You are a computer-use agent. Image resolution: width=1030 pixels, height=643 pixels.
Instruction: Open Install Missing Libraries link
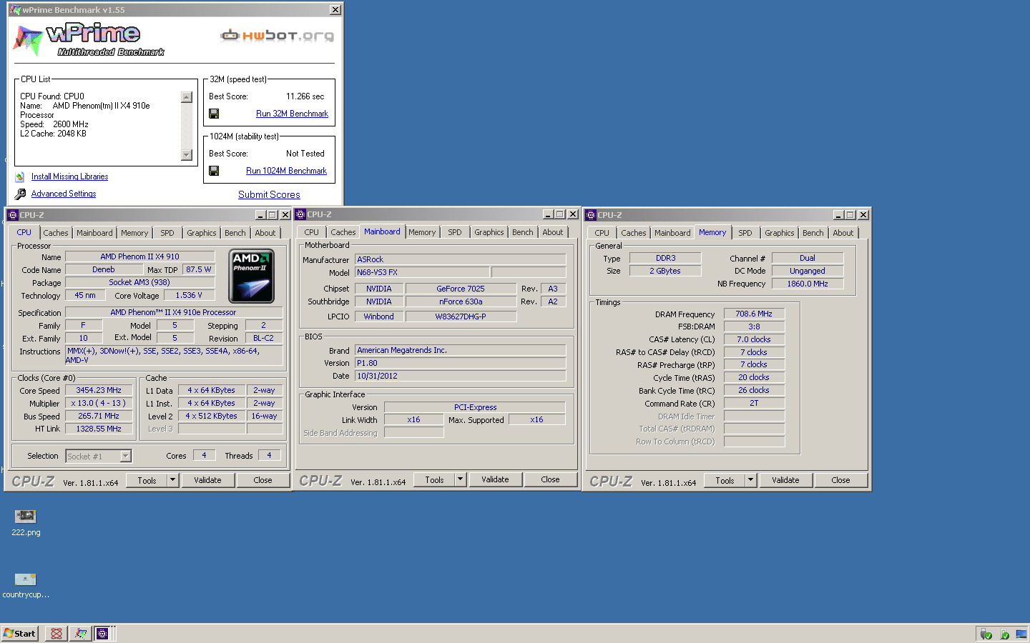click(69, 176)
